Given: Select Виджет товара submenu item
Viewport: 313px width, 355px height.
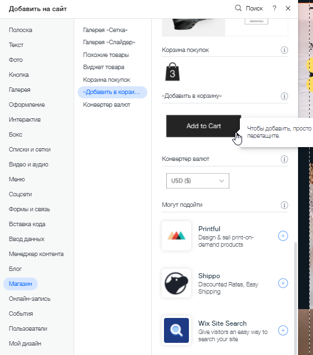Looking at the screenshot, I should pos(104,67).
